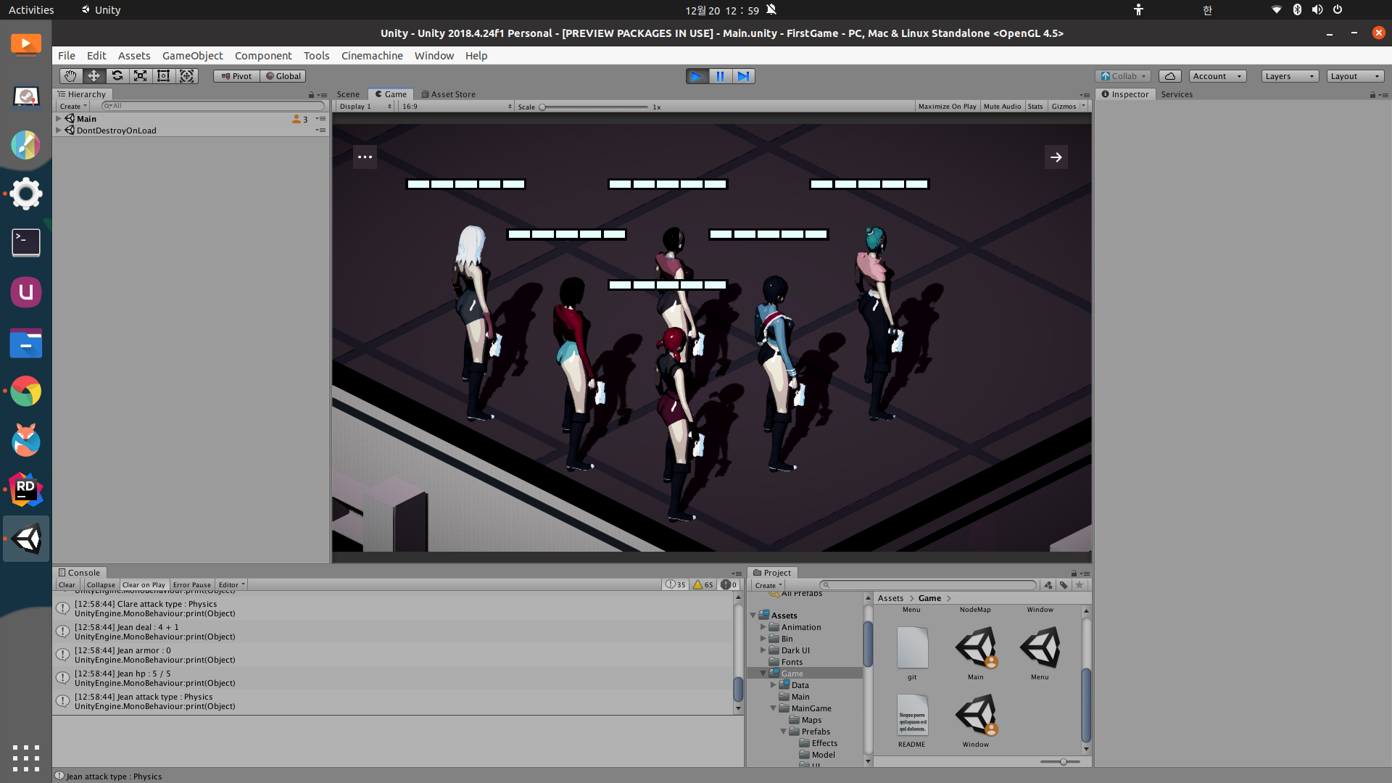
Task: Open the Collab dropdown
Action: click(1124, 76)
